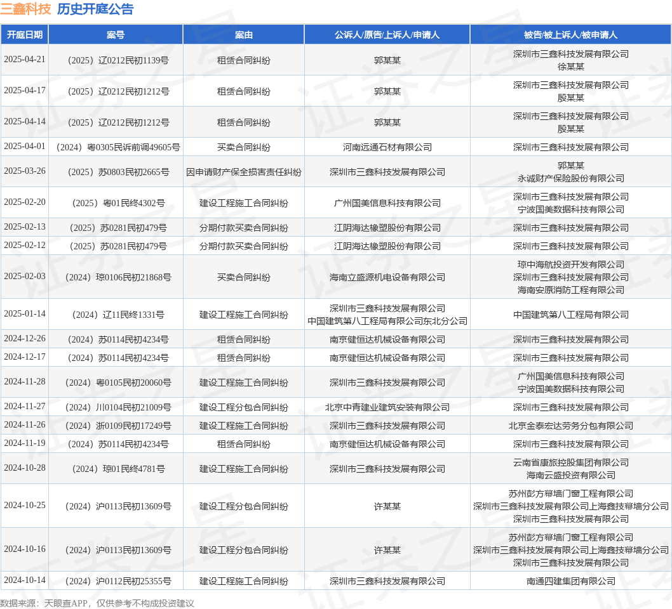Click plaintiff 南京健恒达机械设备有限公司 in 2024-12-26 row

387,339
